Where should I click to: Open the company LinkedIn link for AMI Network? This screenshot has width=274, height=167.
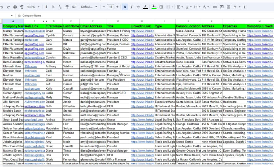pyautogui.click(x=259, y=102)
